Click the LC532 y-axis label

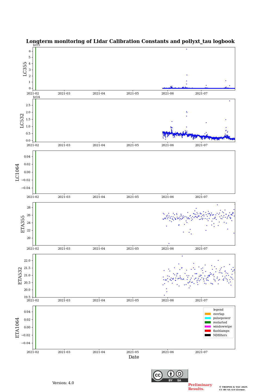pyautogui.click(x=22, y=121)
